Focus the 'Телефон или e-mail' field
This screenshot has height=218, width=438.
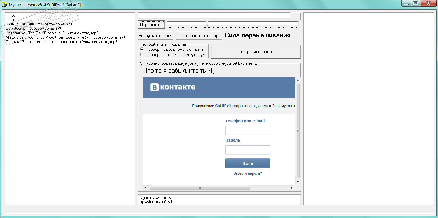pos(248,130)
